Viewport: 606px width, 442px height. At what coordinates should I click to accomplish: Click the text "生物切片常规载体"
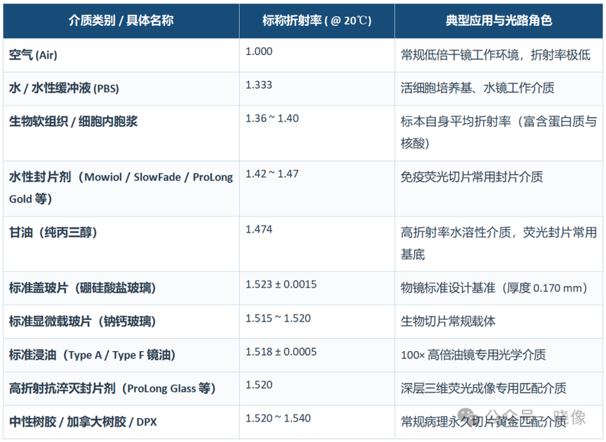(x=448, y=321)
